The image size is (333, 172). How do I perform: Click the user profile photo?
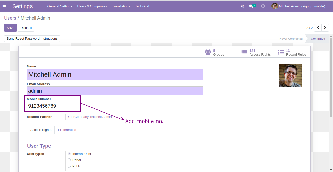[291, 75]
